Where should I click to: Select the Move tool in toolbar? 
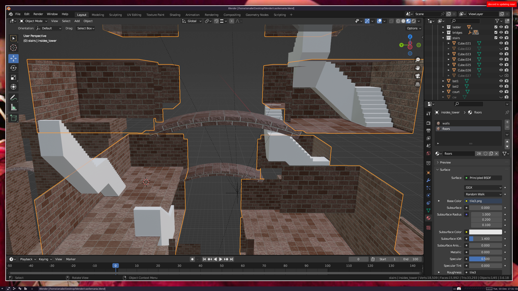(x=13, y=58)
